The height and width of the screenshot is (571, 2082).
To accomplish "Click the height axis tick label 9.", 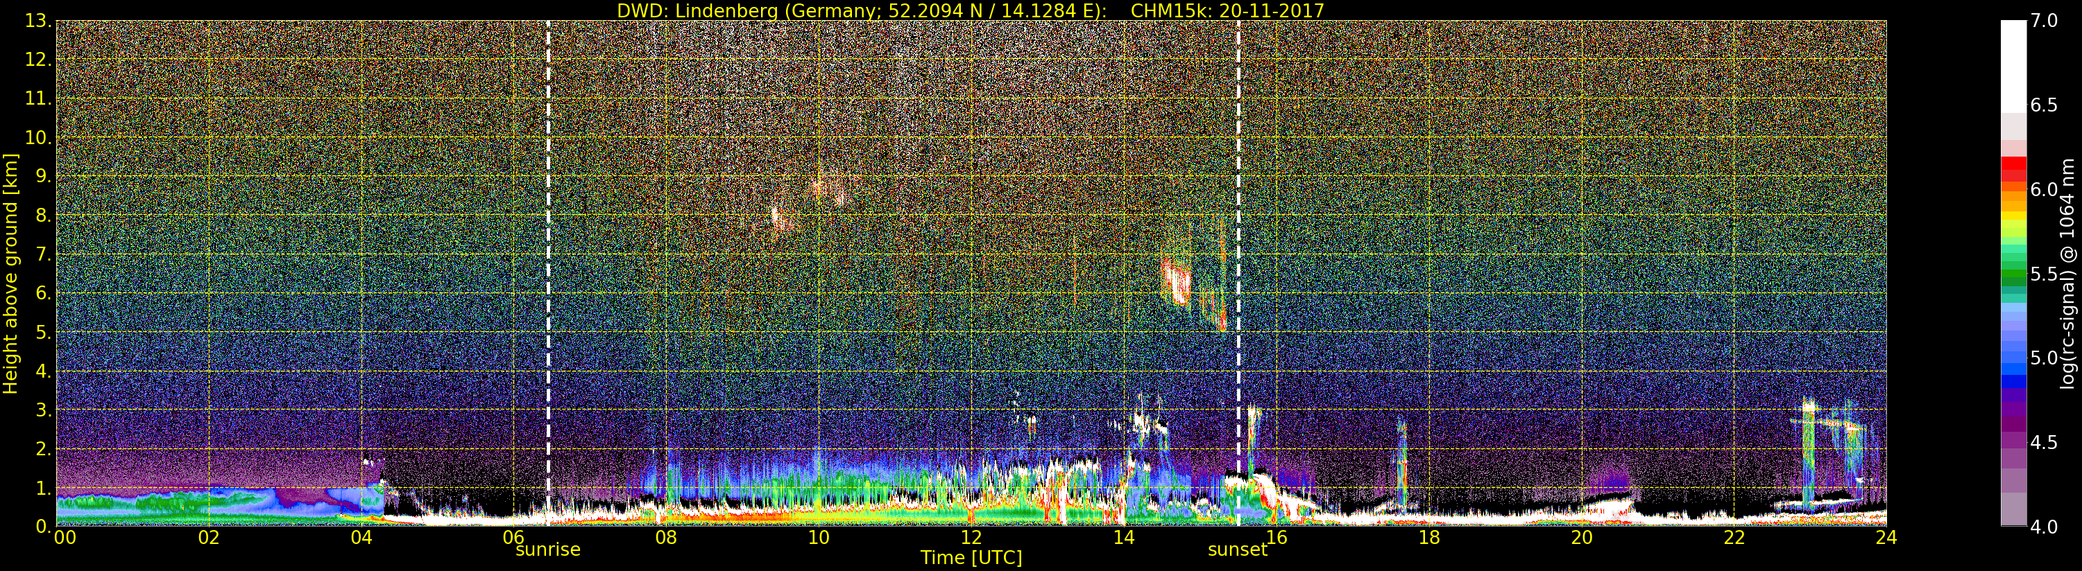I will [43, 176].
